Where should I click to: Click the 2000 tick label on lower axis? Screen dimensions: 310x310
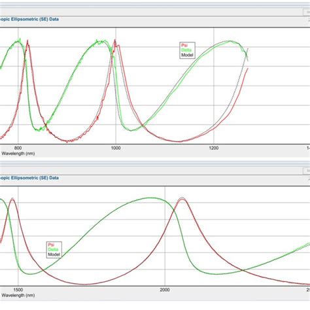[165, 290]
